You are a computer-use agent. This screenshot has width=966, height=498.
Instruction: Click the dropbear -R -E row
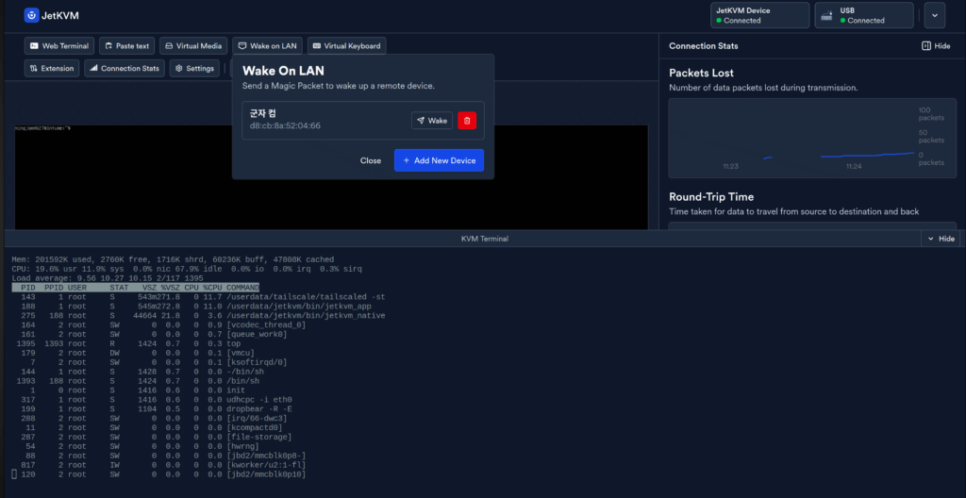152,408
